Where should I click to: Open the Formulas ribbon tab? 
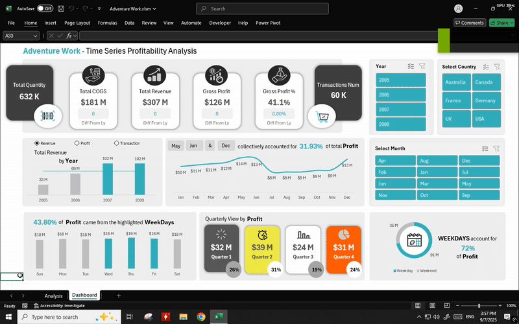[107, 23]
